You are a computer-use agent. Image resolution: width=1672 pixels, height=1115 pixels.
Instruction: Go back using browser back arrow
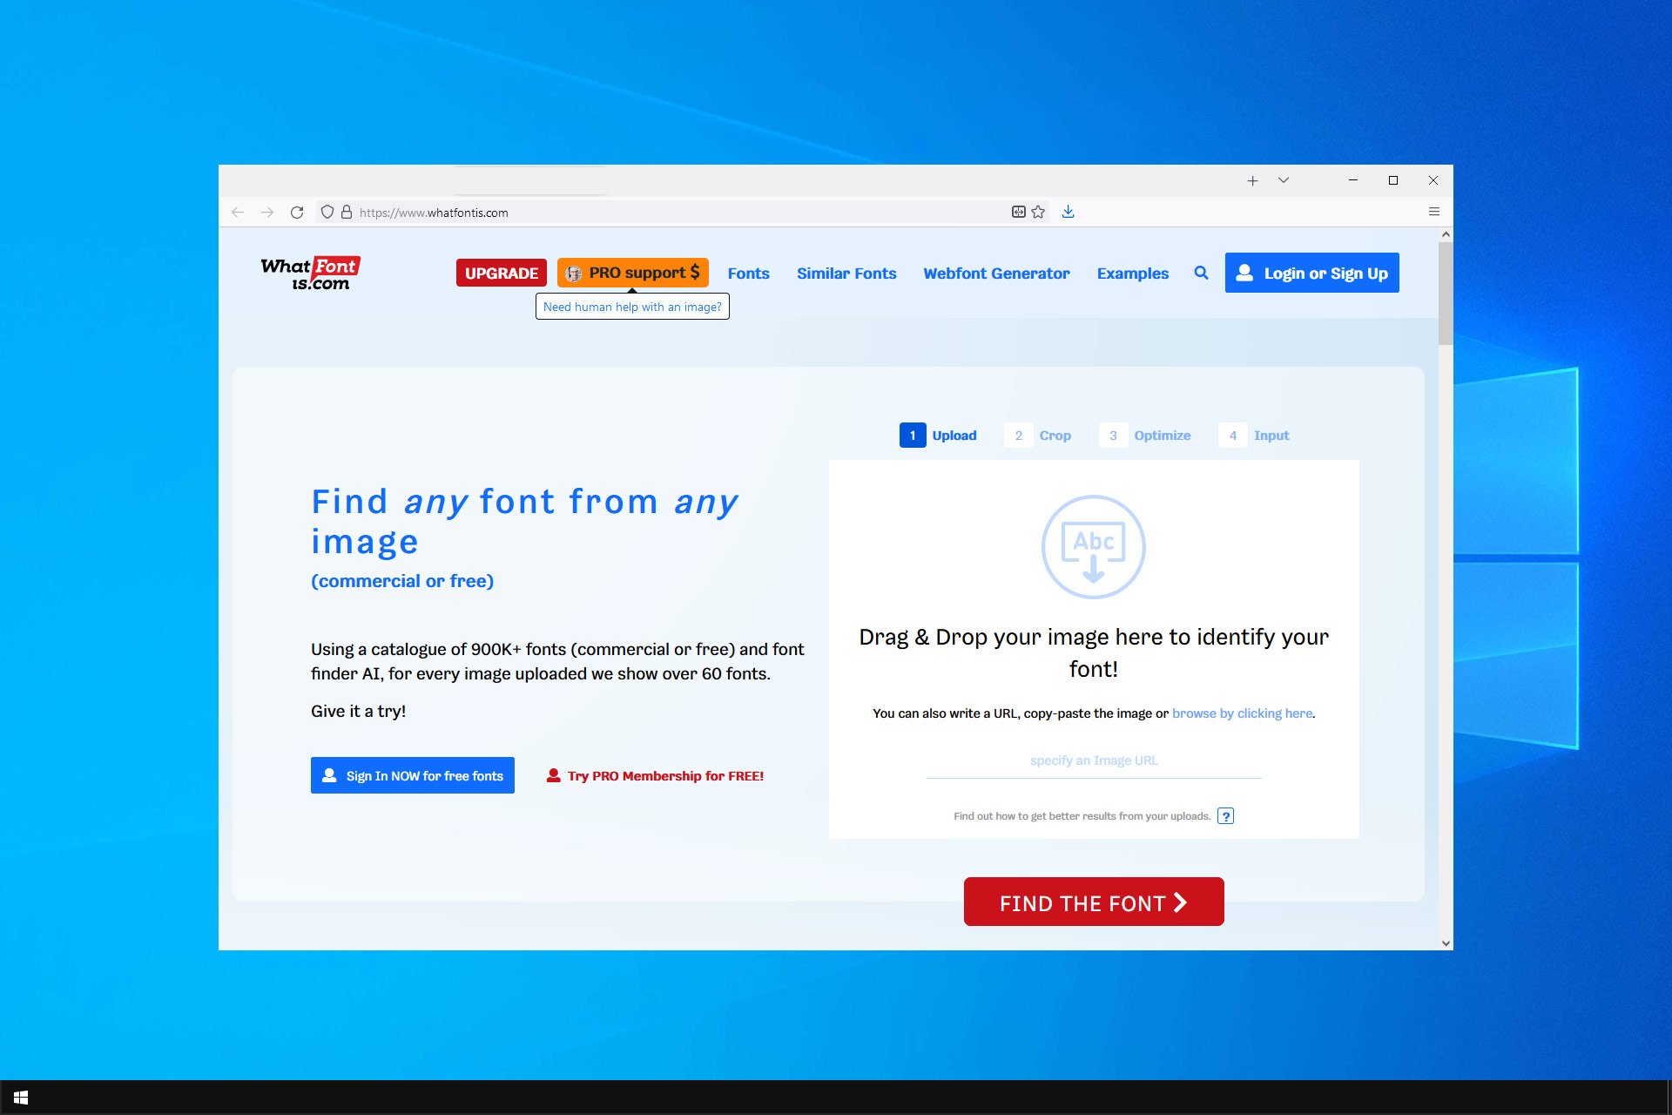tap(238, 213)
